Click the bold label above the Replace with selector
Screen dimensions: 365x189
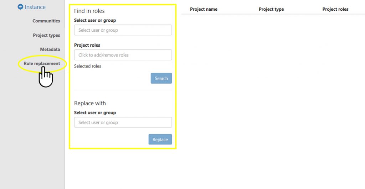click(95, 113)
